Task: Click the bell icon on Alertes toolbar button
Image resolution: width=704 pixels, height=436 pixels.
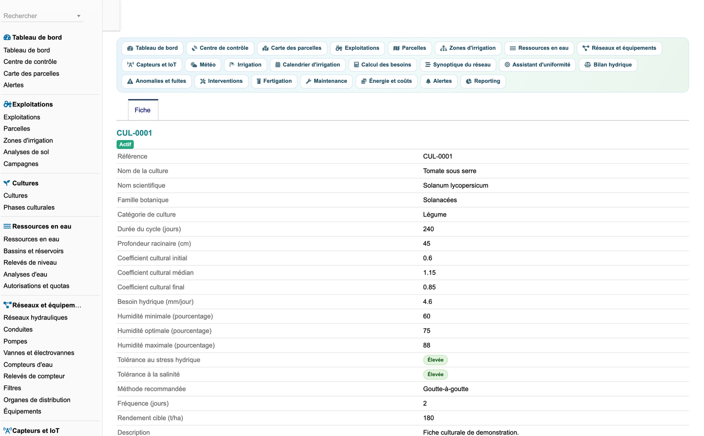Action: [428, 81]
